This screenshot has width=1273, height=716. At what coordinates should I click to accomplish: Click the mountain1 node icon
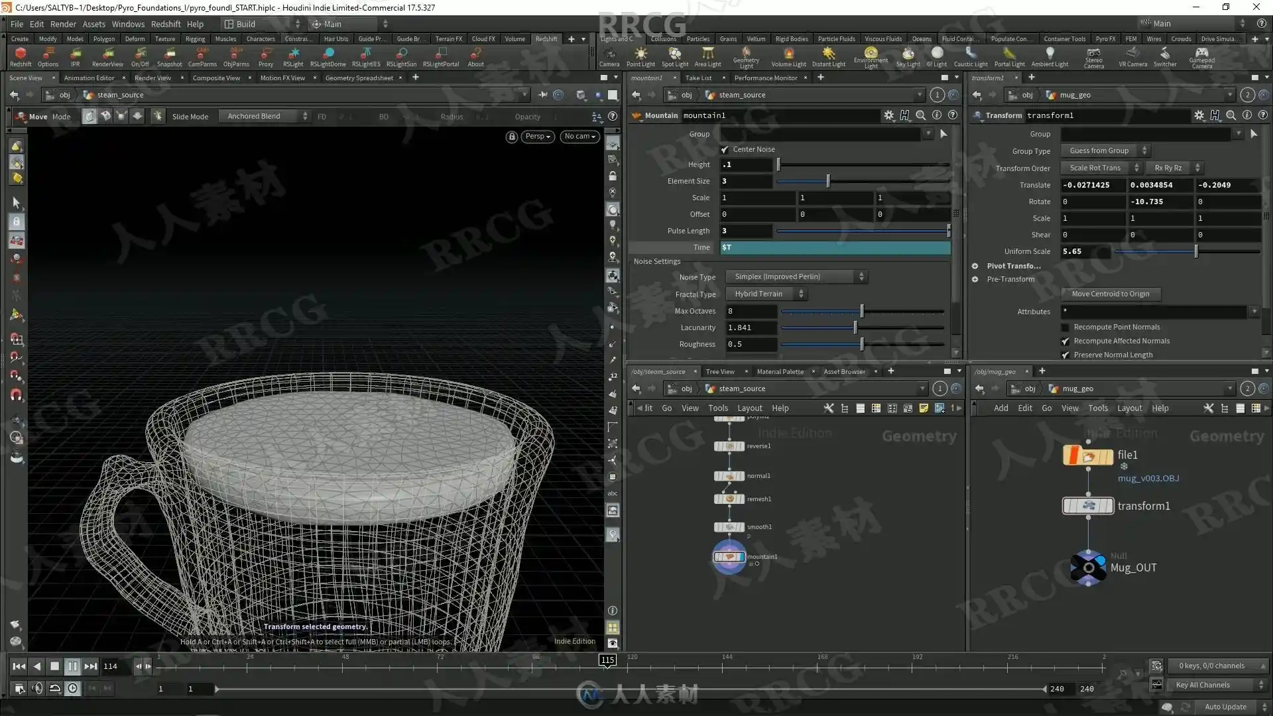[x=729, y=557]
